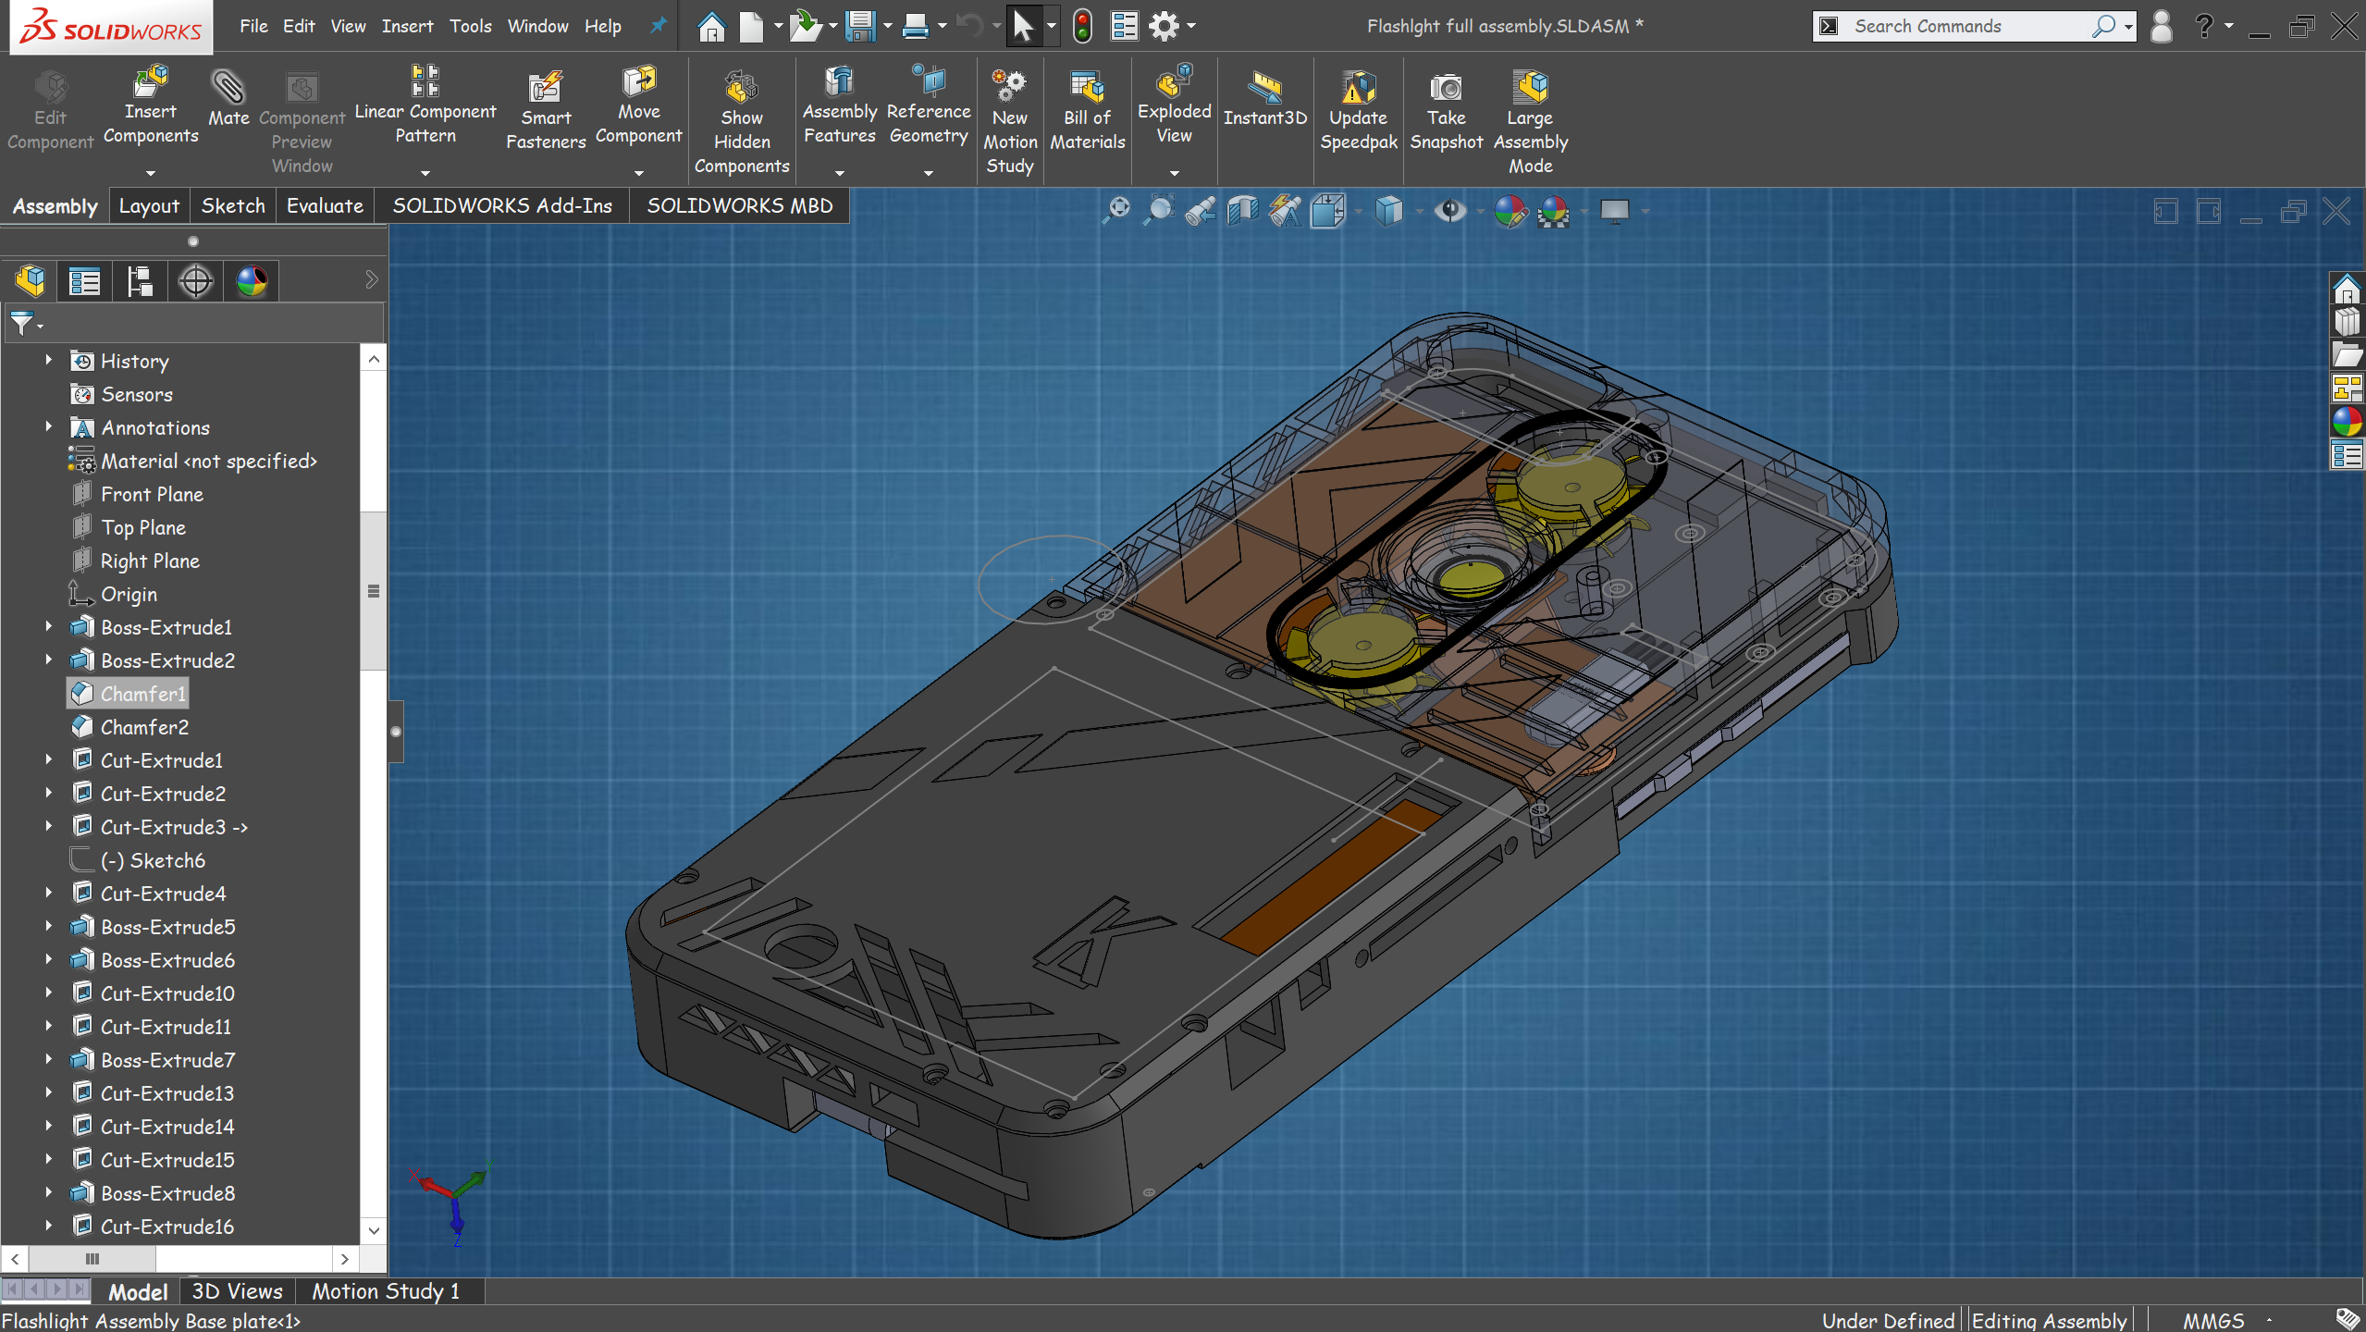Toggle Instant3D mode
Image resolution: width=2366 pixels, height=1332 pixels.
click(x=1264, y=98)
